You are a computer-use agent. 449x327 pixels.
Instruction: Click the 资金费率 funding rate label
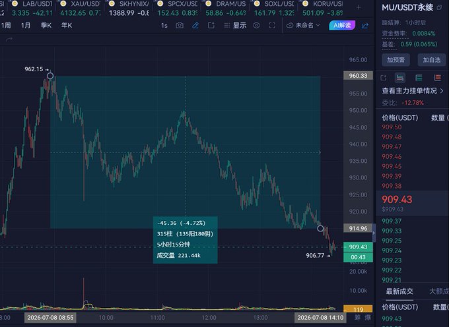point(395,34)
